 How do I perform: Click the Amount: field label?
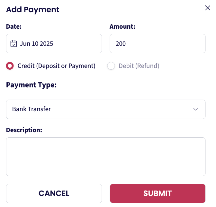click(122, 26)
